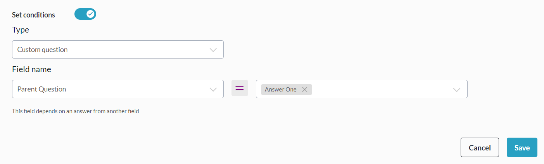The image size is (544, 164).
Task: Expand the answer selection dropdown arrow
Action: (x=456, y=90)
